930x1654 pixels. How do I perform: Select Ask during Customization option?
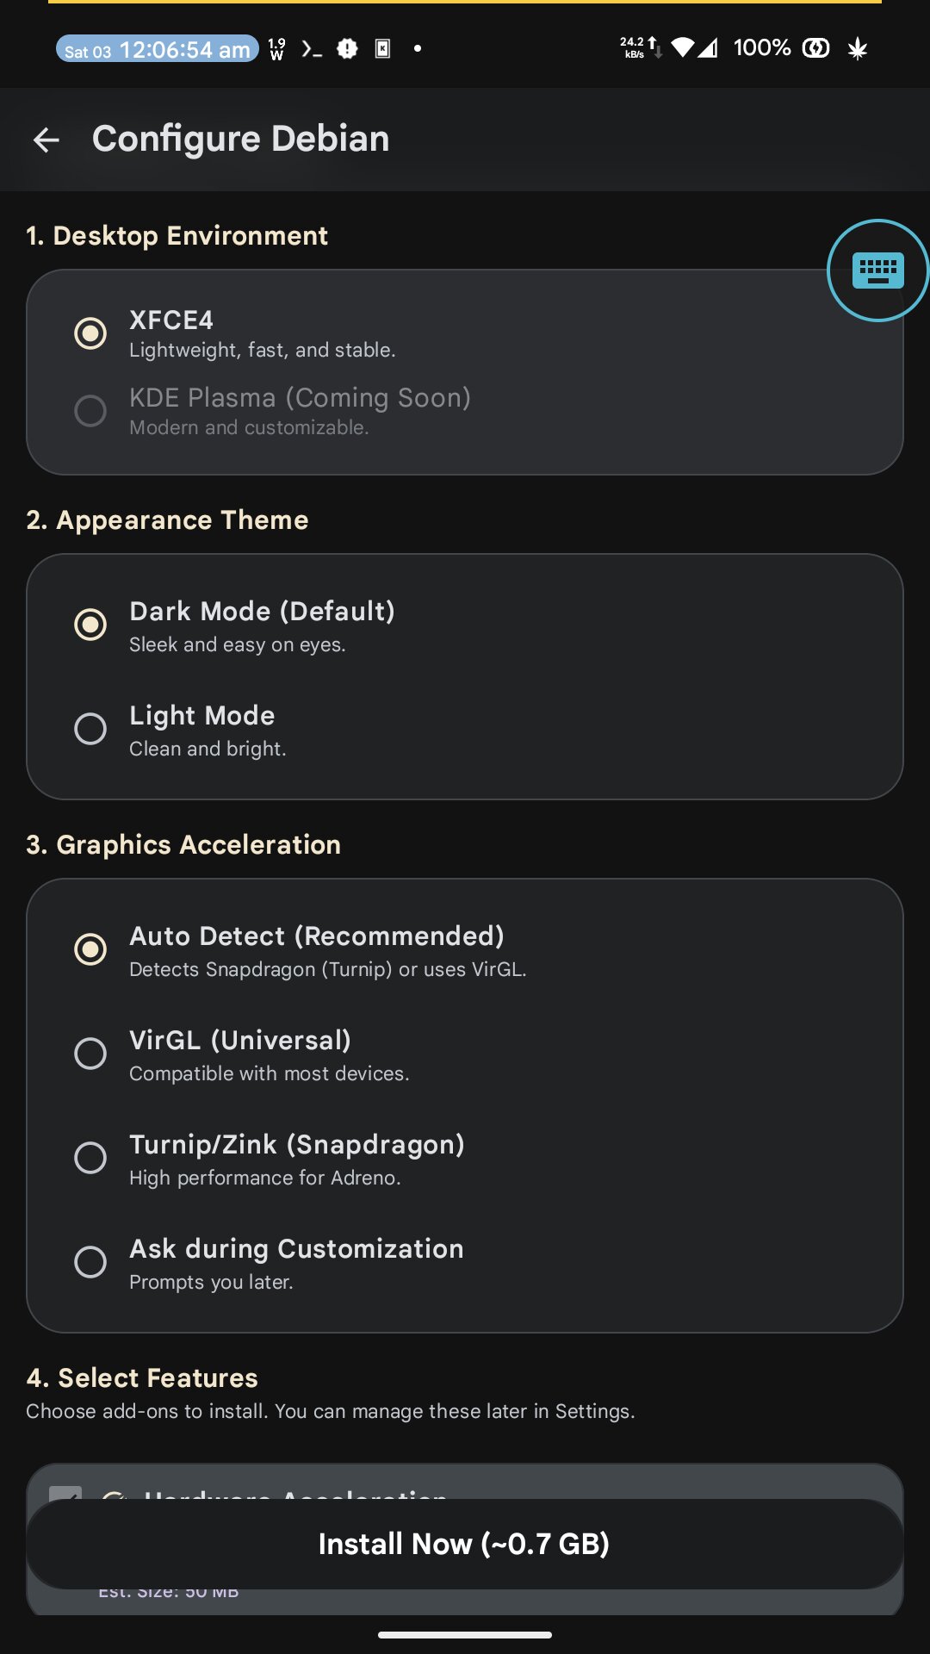click(465, 1263)
